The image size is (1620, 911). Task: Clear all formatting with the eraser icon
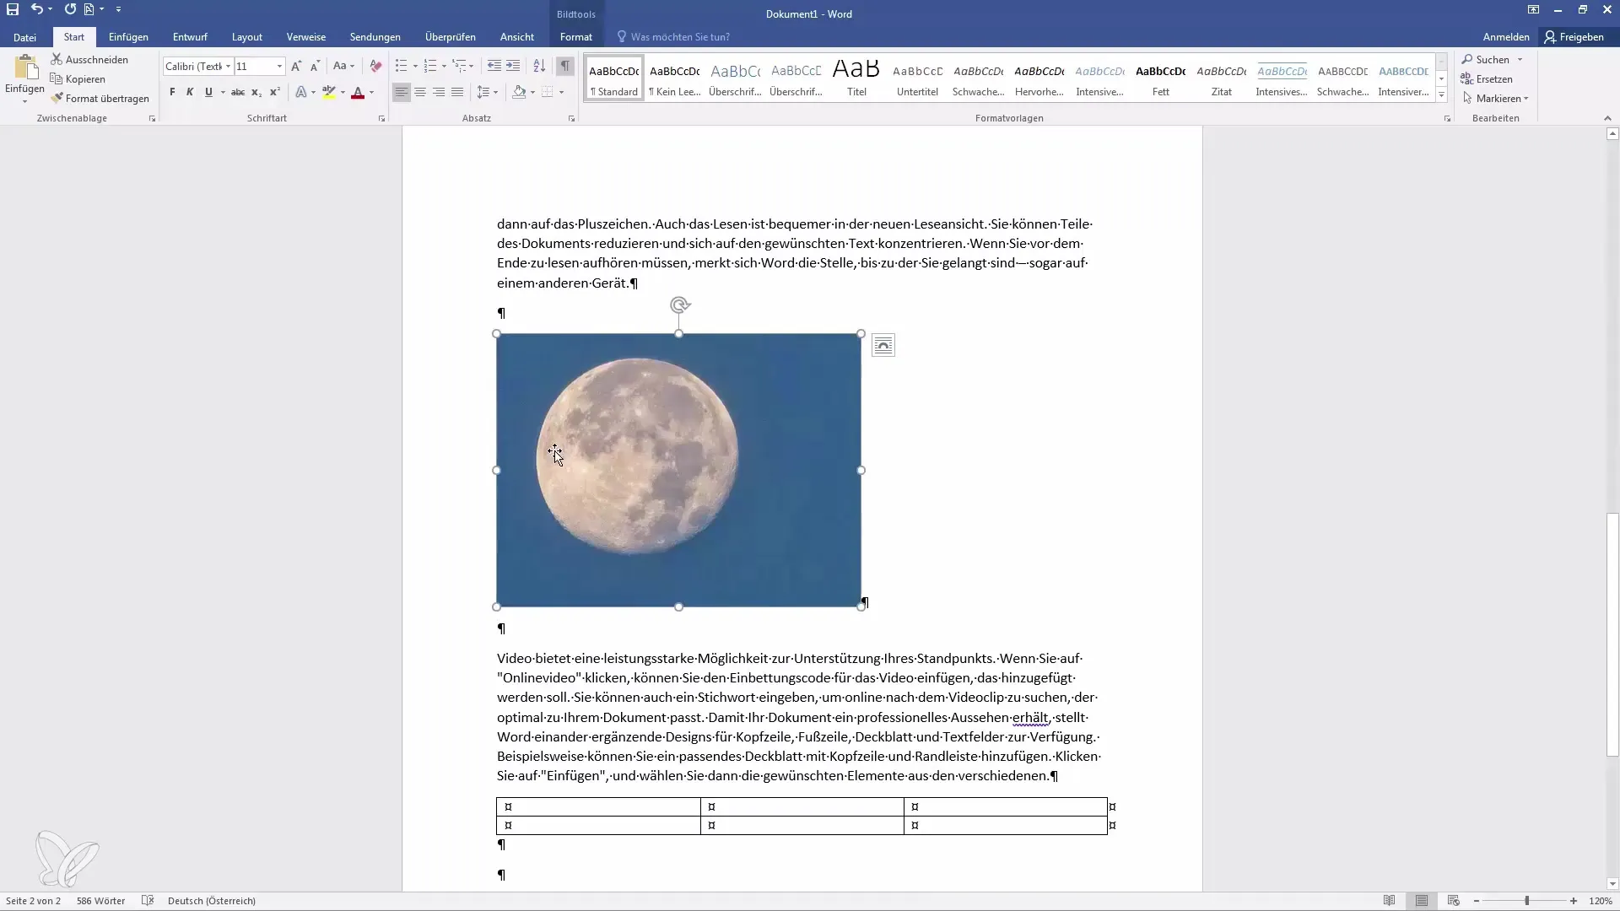pyautogui.click(x=375, y=66)
